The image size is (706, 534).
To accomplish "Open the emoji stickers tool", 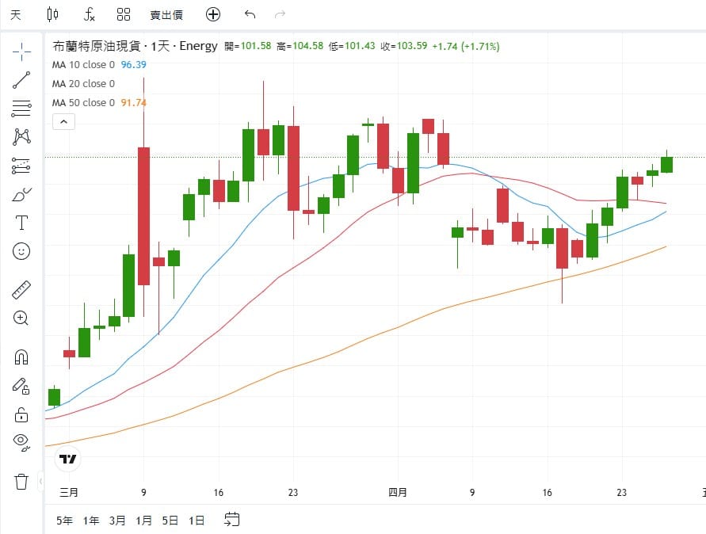I will coord(21,251).
